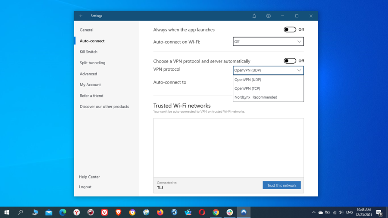The image size is (388, 218).
Task: Expand the Auto-connect on Wi-Fi dropdown
Action: [x=268, y=41]
